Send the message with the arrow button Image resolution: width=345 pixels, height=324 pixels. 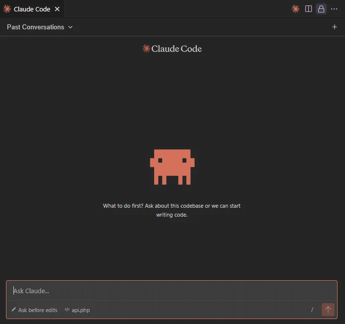point(328,310)
